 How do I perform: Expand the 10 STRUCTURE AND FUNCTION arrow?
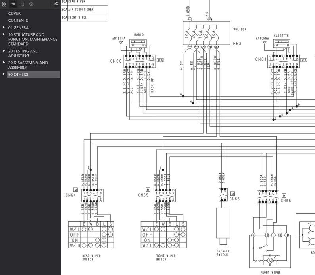pyautogui.click(x=4, y=34)
